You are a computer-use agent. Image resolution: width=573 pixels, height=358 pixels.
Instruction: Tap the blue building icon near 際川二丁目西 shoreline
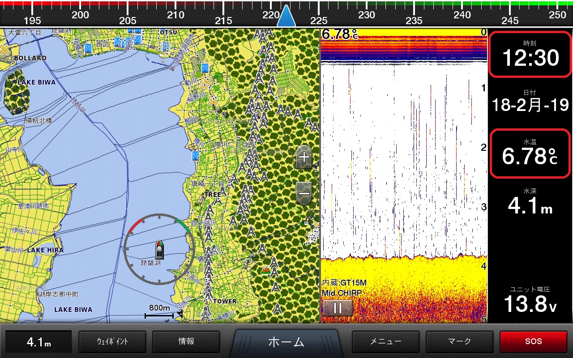click(x=195, y=156)
